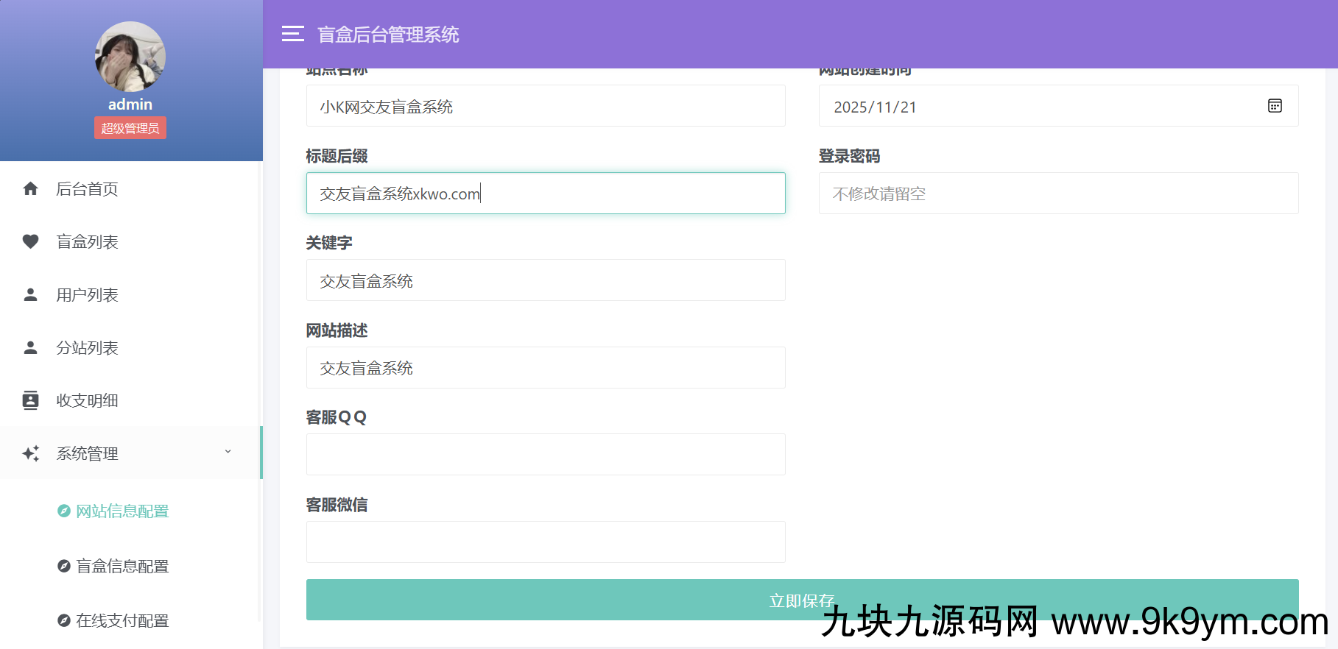The height and width of the screenshot is (649, 1338).
Task: Click the person icon beside 用户列表
Action: pos(30,294)
